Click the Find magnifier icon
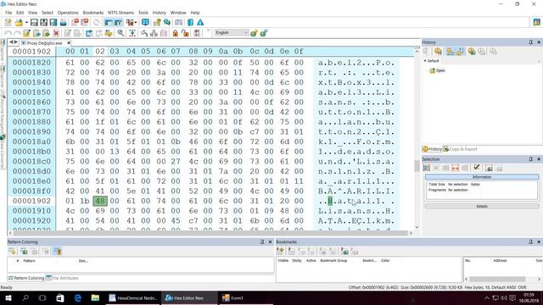Screen dimensions: 543x305 (120, 33)
